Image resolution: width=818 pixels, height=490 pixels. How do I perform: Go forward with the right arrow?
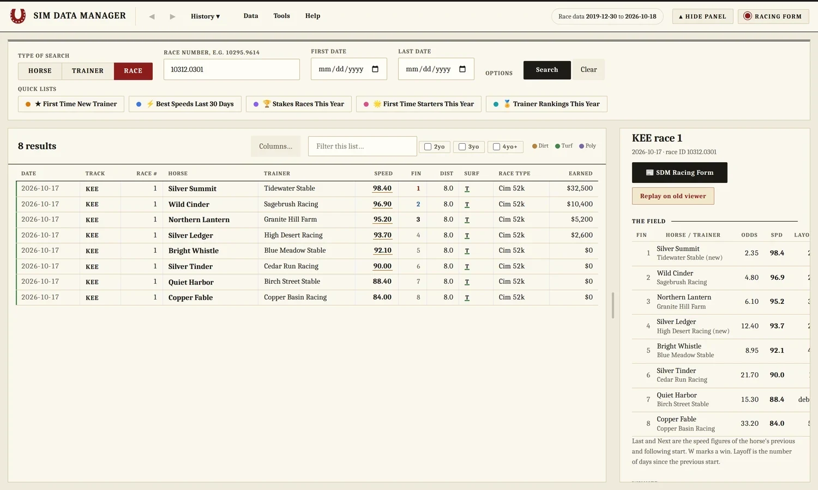pyautogui.click(x=172, y=16)
